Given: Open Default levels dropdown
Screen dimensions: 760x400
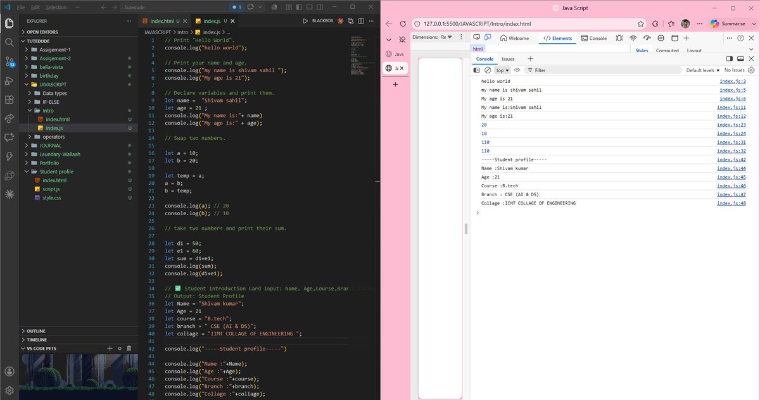Looking at the screenshot, I should [x=702, y=70].
